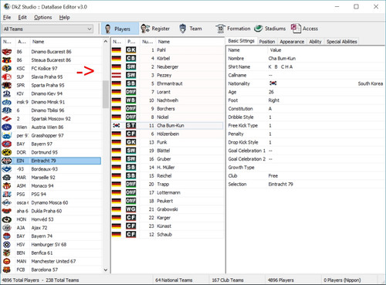Click the WG position badge for Grabowski
The image size is (386, 285).
(x=130, y=209)
